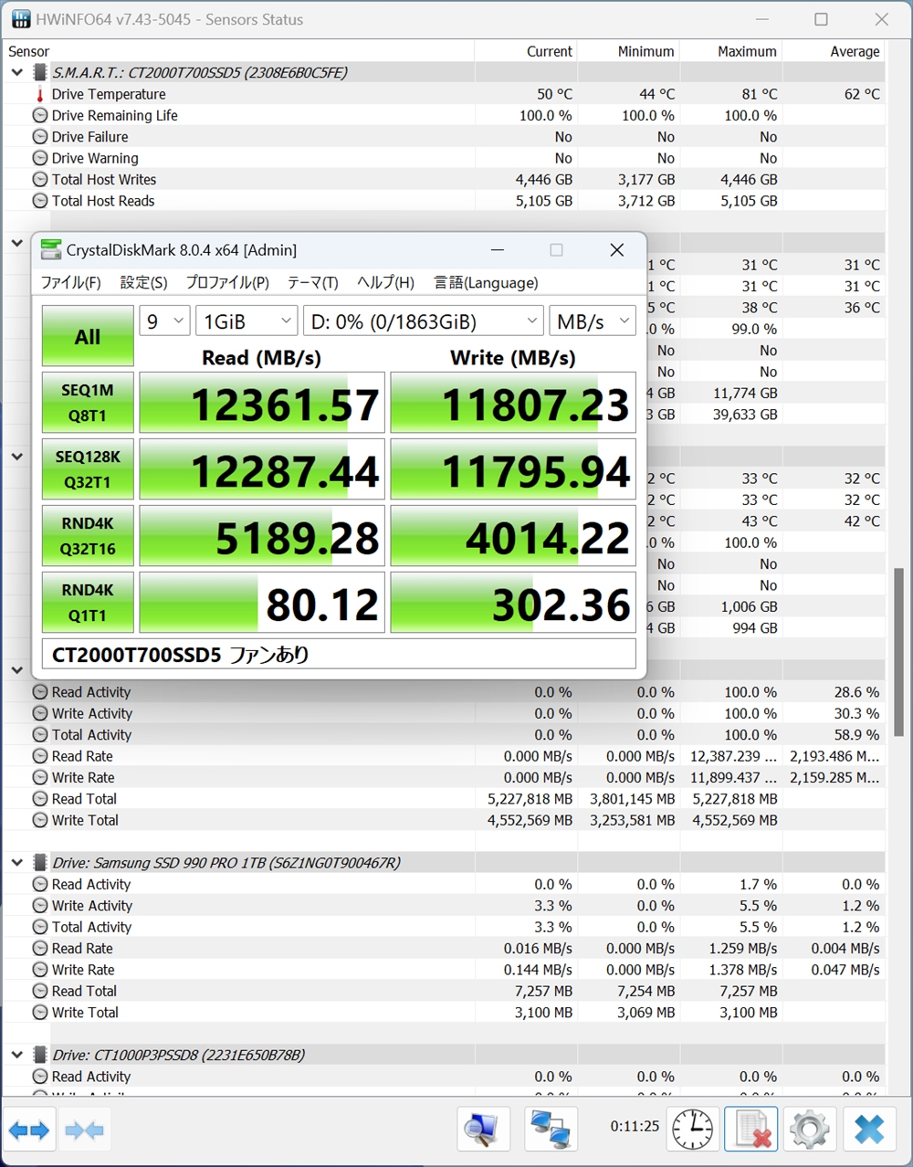Click the collapse layout arrows icon
The width and height of the screenshot is (913, 1167).
(85, 1130)
